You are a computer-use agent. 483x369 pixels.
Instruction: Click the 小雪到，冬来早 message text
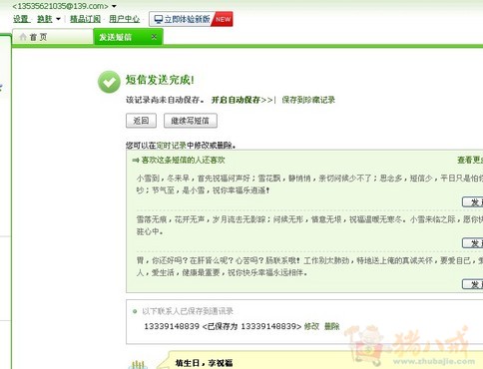[309, 184]
